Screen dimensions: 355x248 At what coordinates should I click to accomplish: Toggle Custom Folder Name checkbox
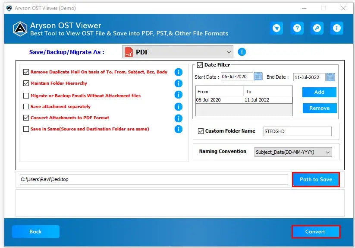click(201, 131)
